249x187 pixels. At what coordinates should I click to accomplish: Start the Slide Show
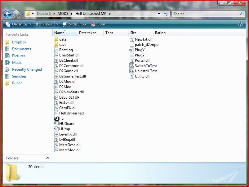[74, 24]
